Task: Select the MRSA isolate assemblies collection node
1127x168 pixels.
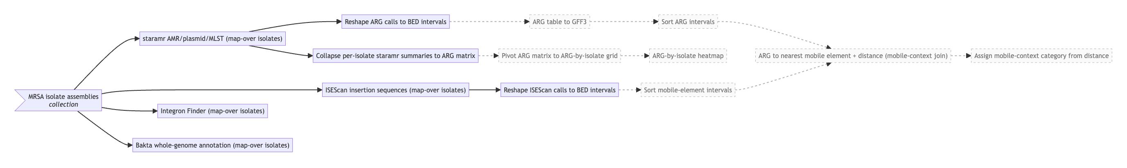Action: point(59,101)
